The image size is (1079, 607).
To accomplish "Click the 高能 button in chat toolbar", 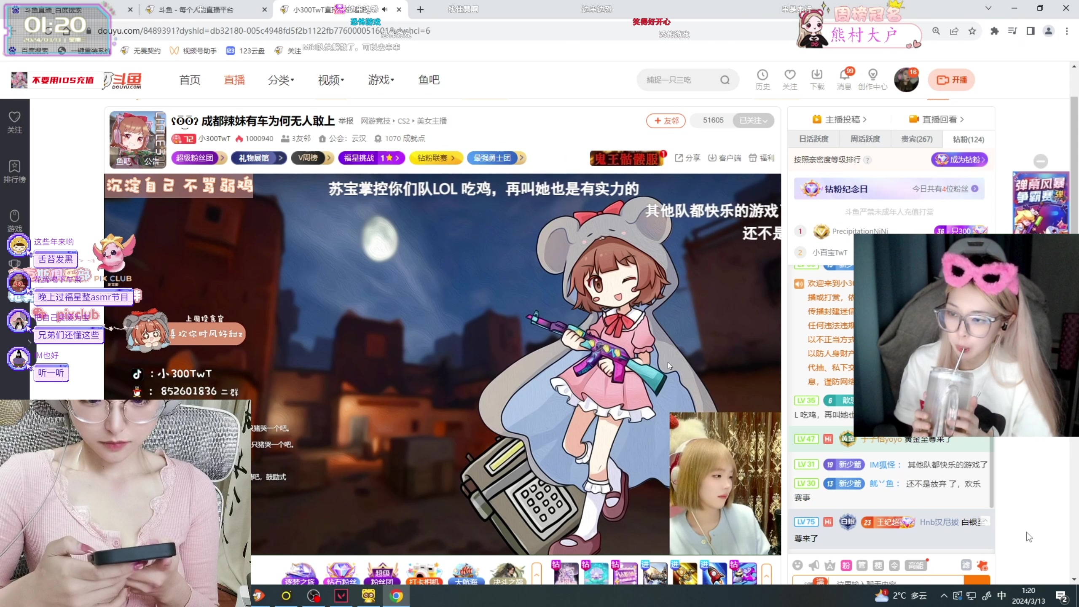I will point(916,565).
